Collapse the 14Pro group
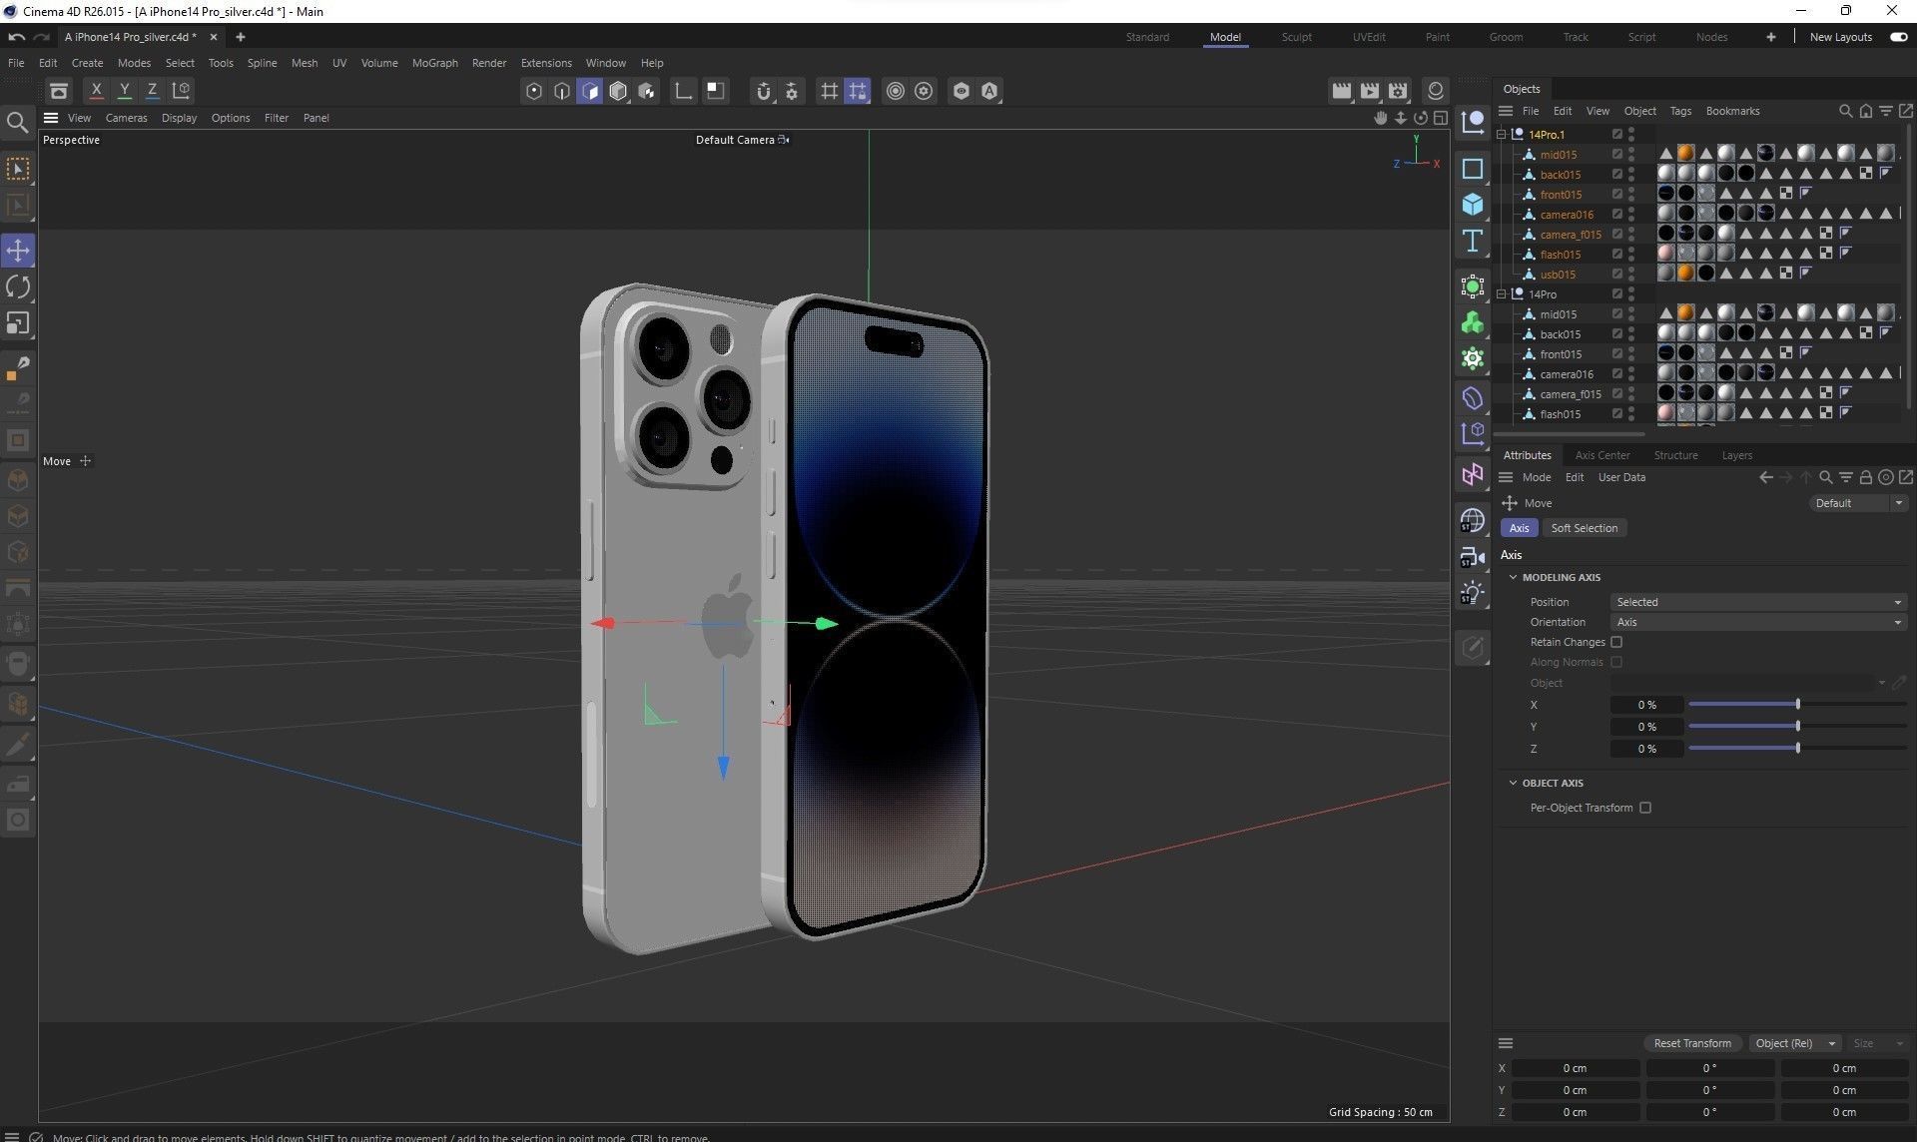Screen dimensions: 1917x1142 [1501, 293]
